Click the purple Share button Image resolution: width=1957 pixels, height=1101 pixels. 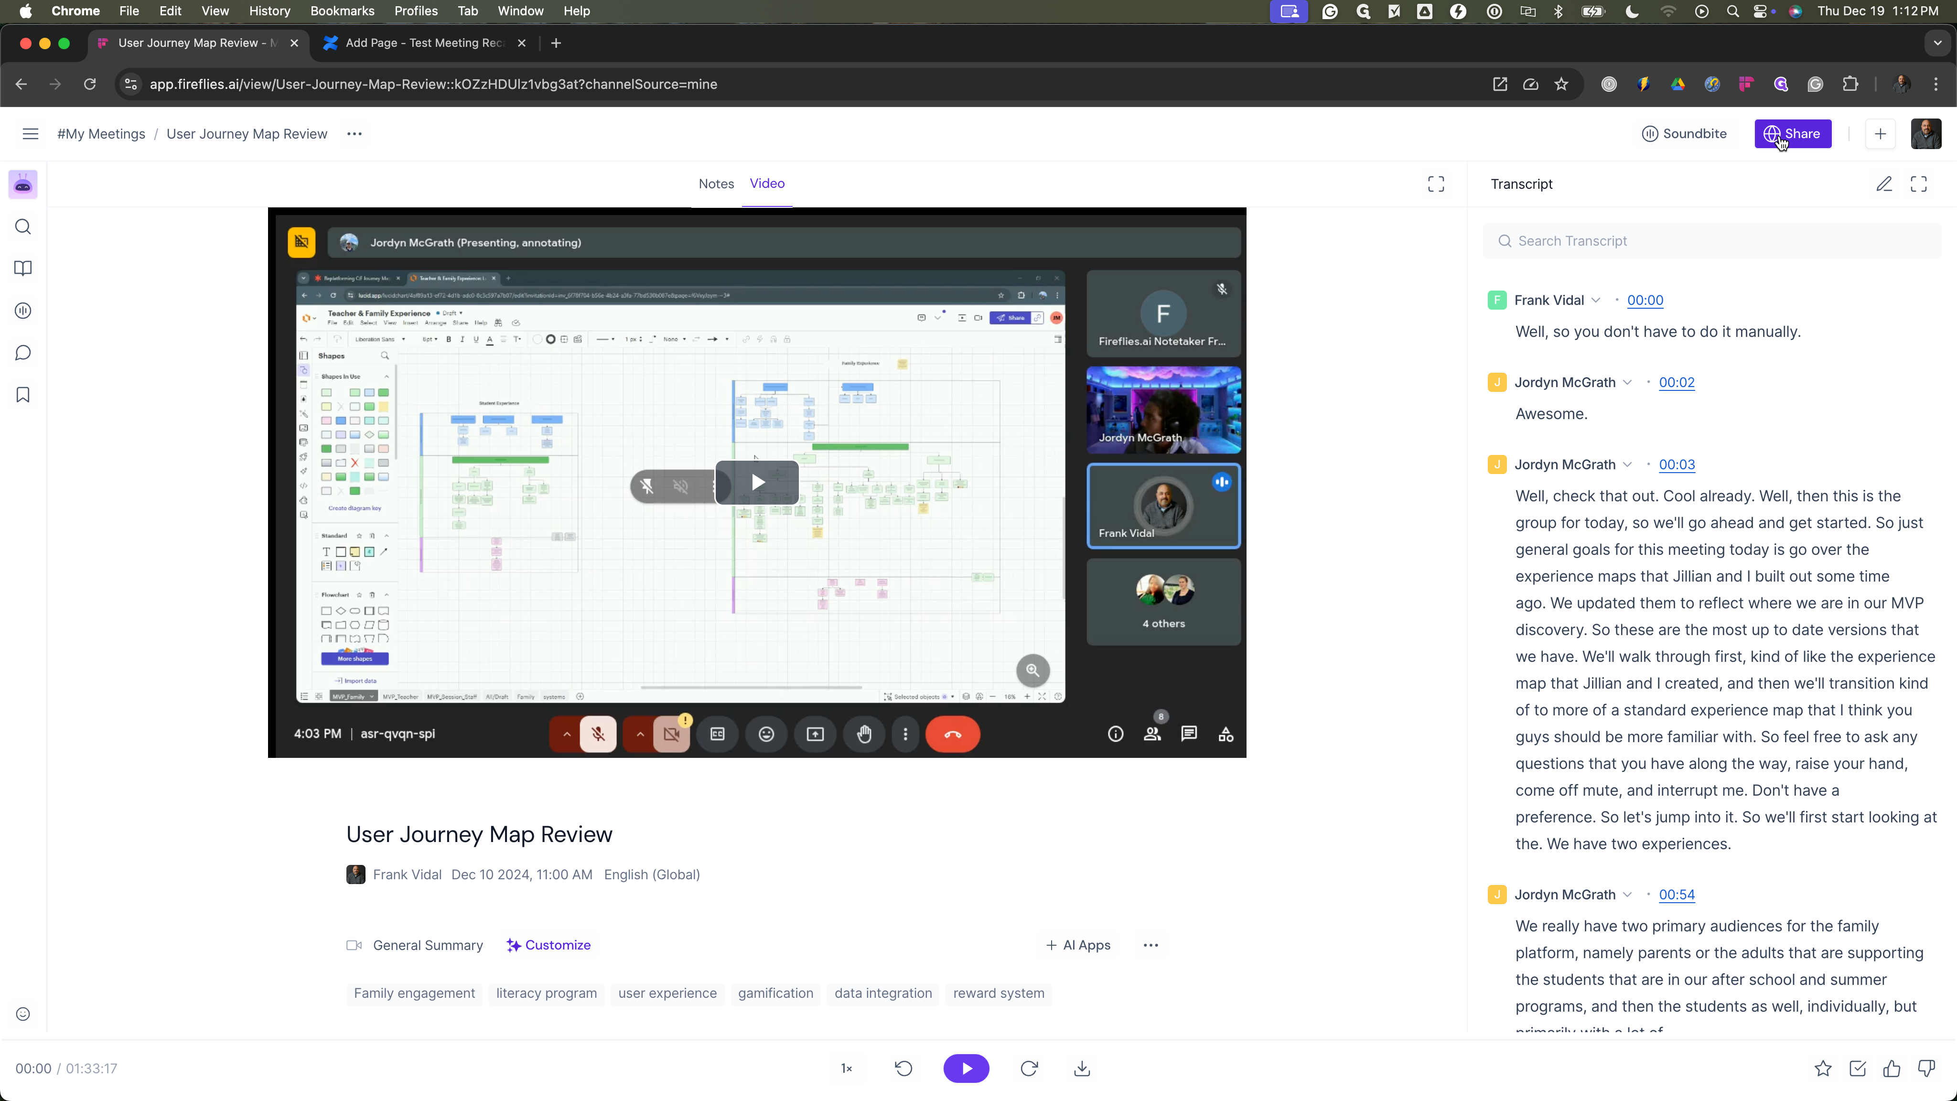1793,134
